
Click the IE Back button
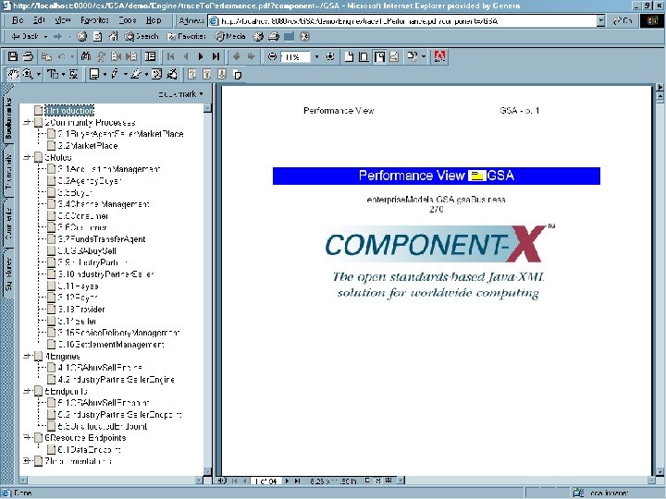pos(24,36)
